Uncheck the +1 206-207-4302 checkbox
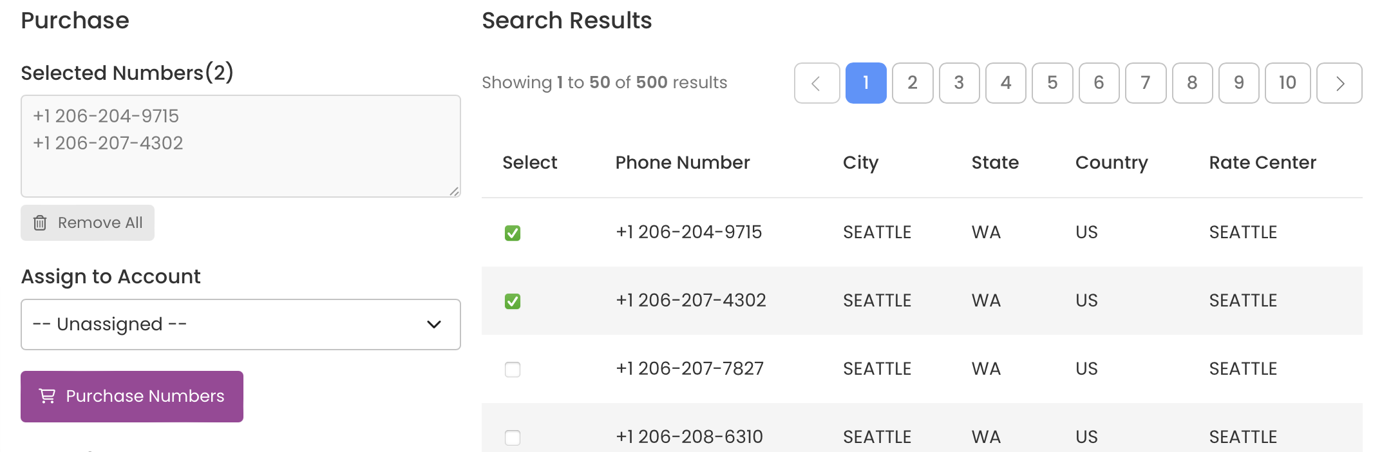 (x=513, y=301)
